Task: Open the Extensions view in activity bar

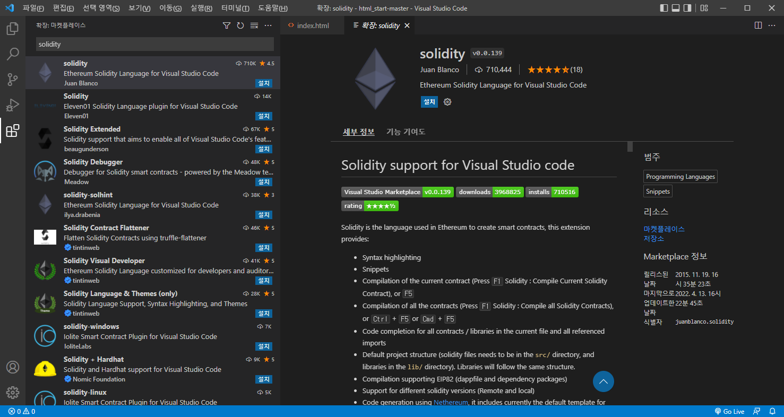Action: click(13, 131)
